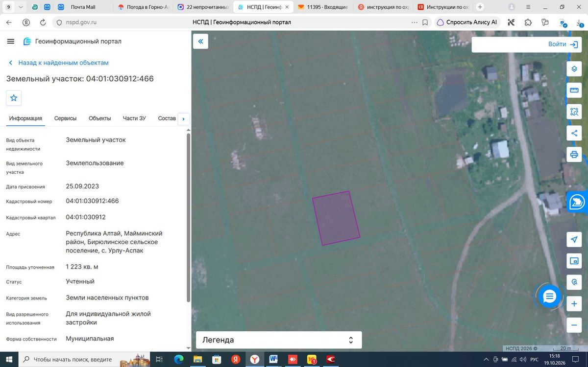Image resolution: width=588 pixels, height=367 pixels.
Task: Show more tabs with the right arrow
Action: pos(183,119)
